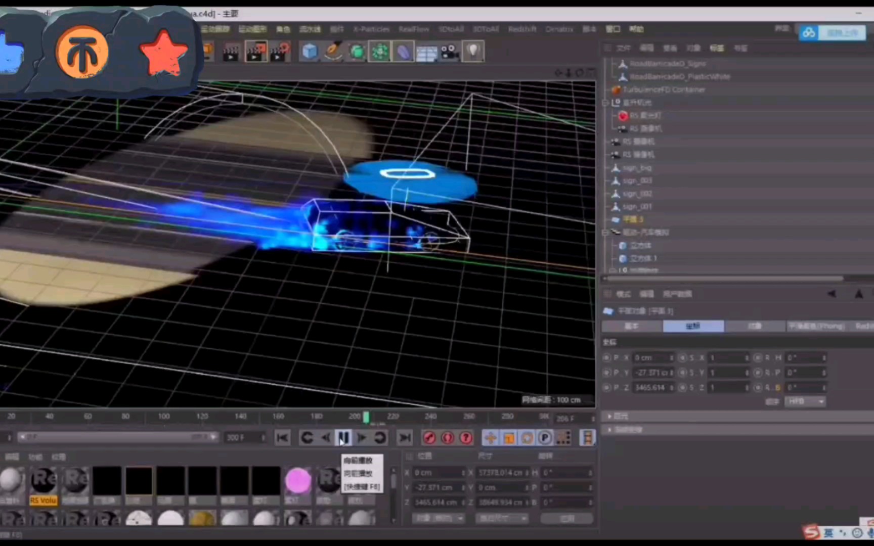Click the red RS 聚光灯 light icon

pos(623,116)
